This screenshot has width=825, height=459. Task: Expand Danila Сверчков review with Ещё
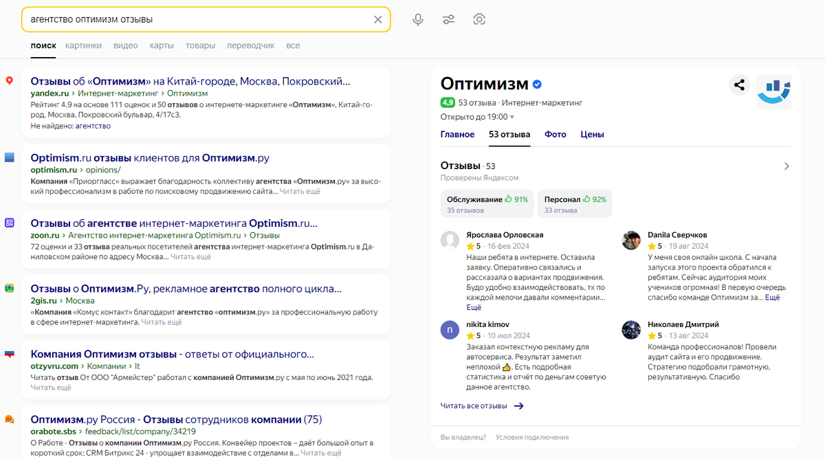(773, 298)
